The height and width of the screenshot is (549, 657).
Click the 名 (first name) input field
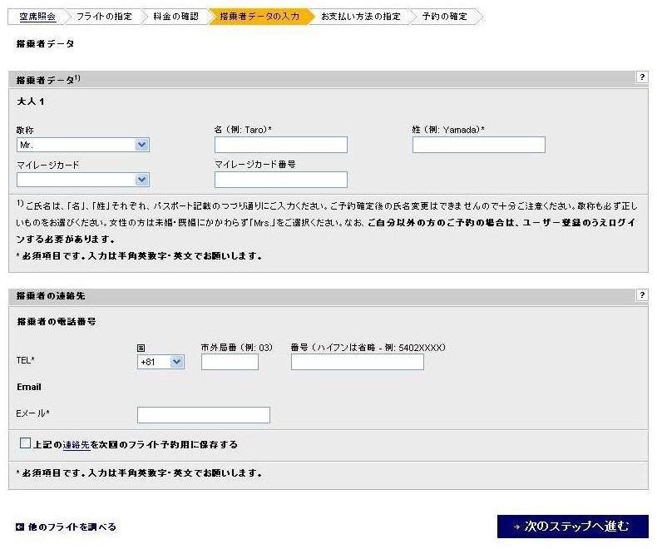click(280, 145)
